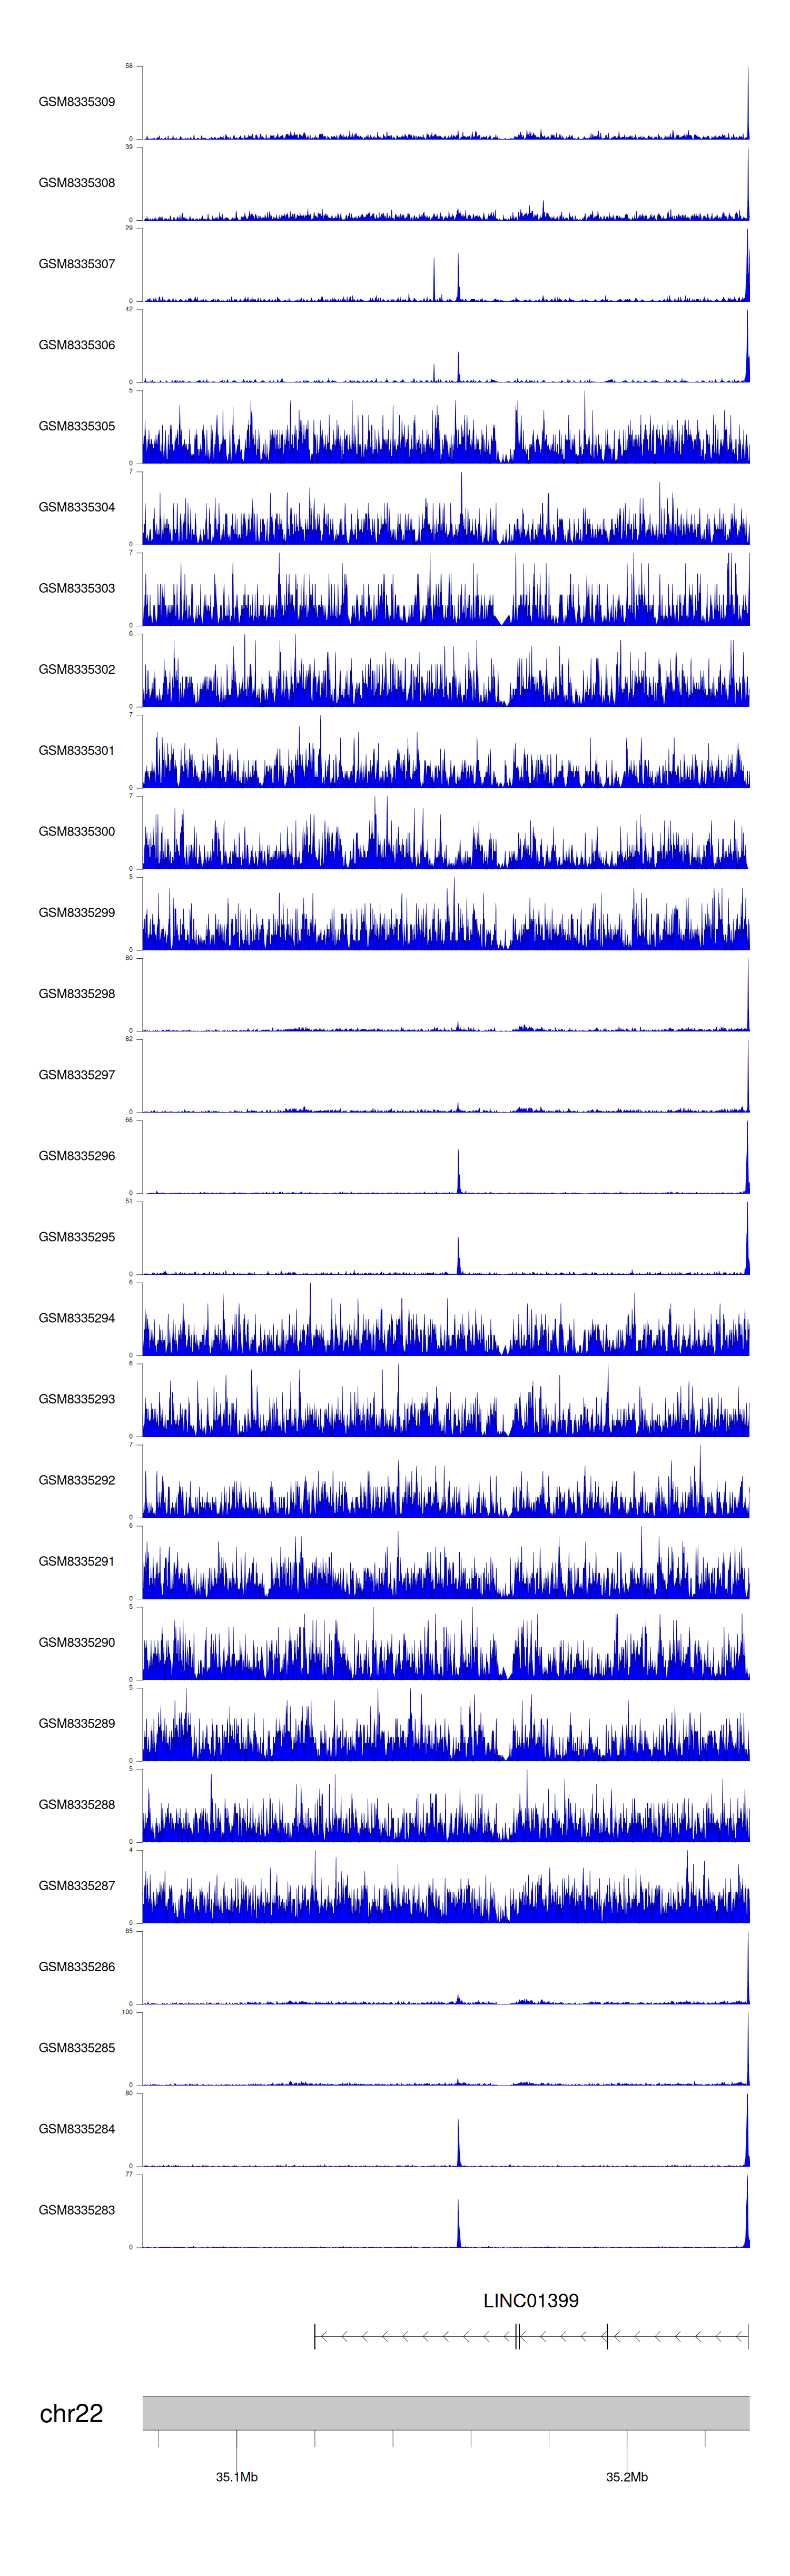Image resolution: width=790 pixels, height=2576 pixels.
Task: Click the 35.2Mb axis position label
Action: [x=626, y=2477]
